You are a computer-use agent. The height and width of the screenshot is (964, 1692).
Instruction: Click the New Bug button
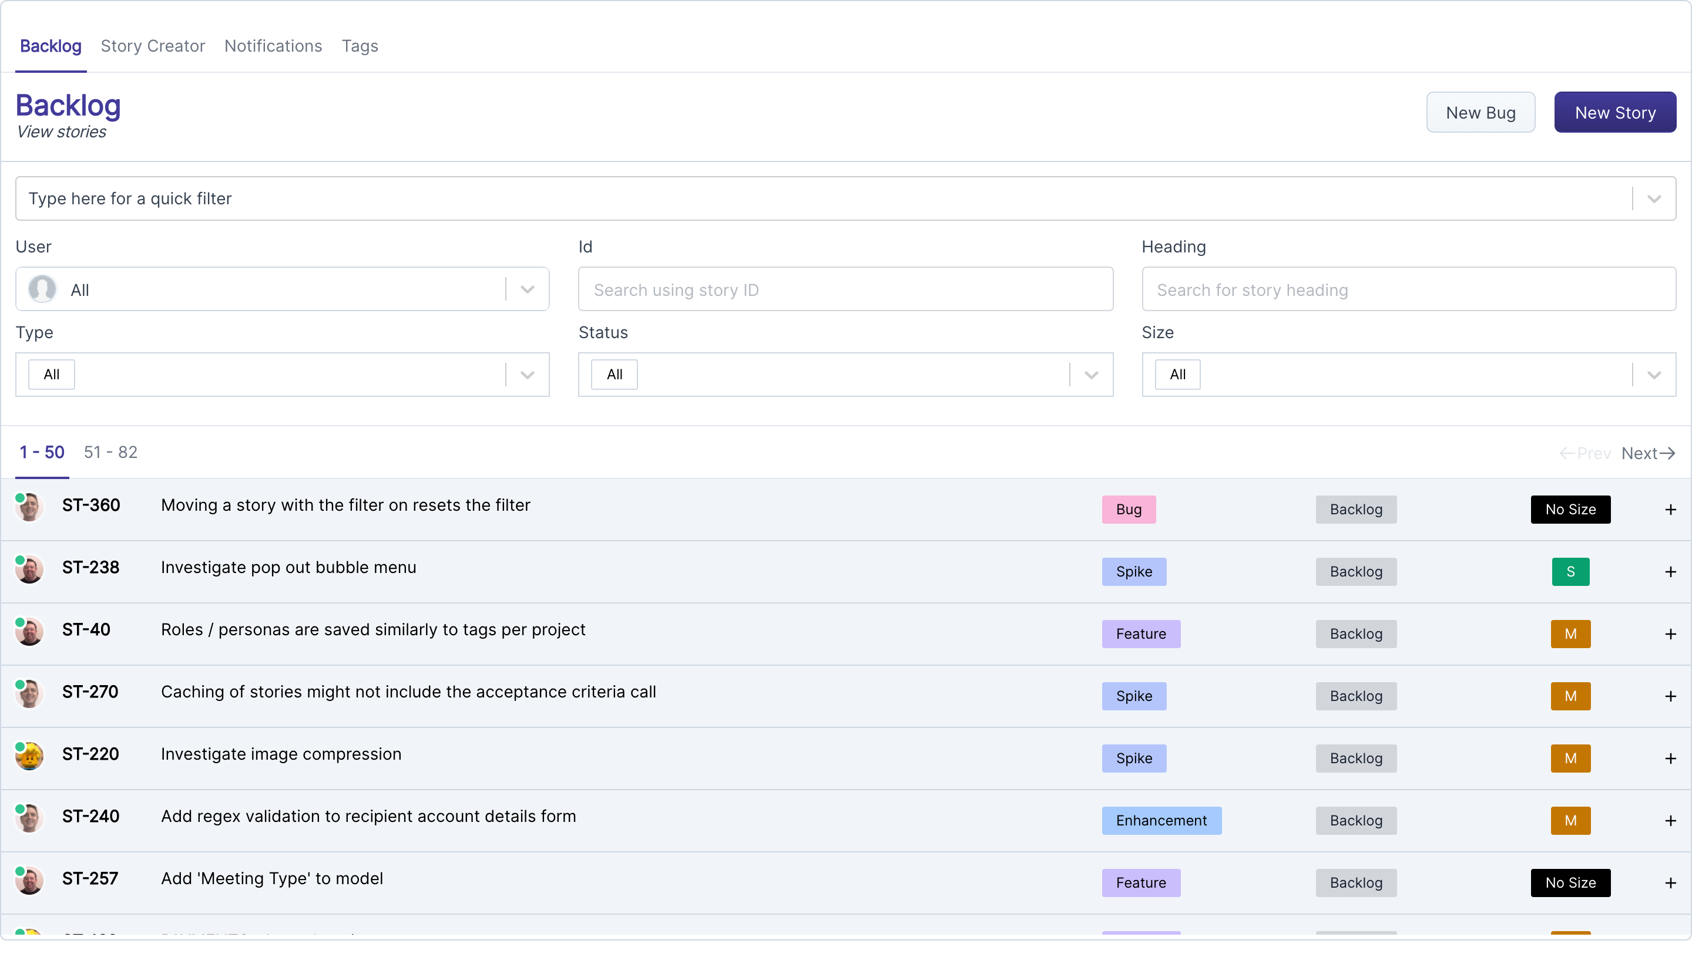1480,113
